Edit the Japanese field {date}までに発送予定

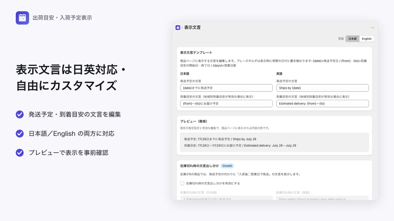click(x=227, y=88)
